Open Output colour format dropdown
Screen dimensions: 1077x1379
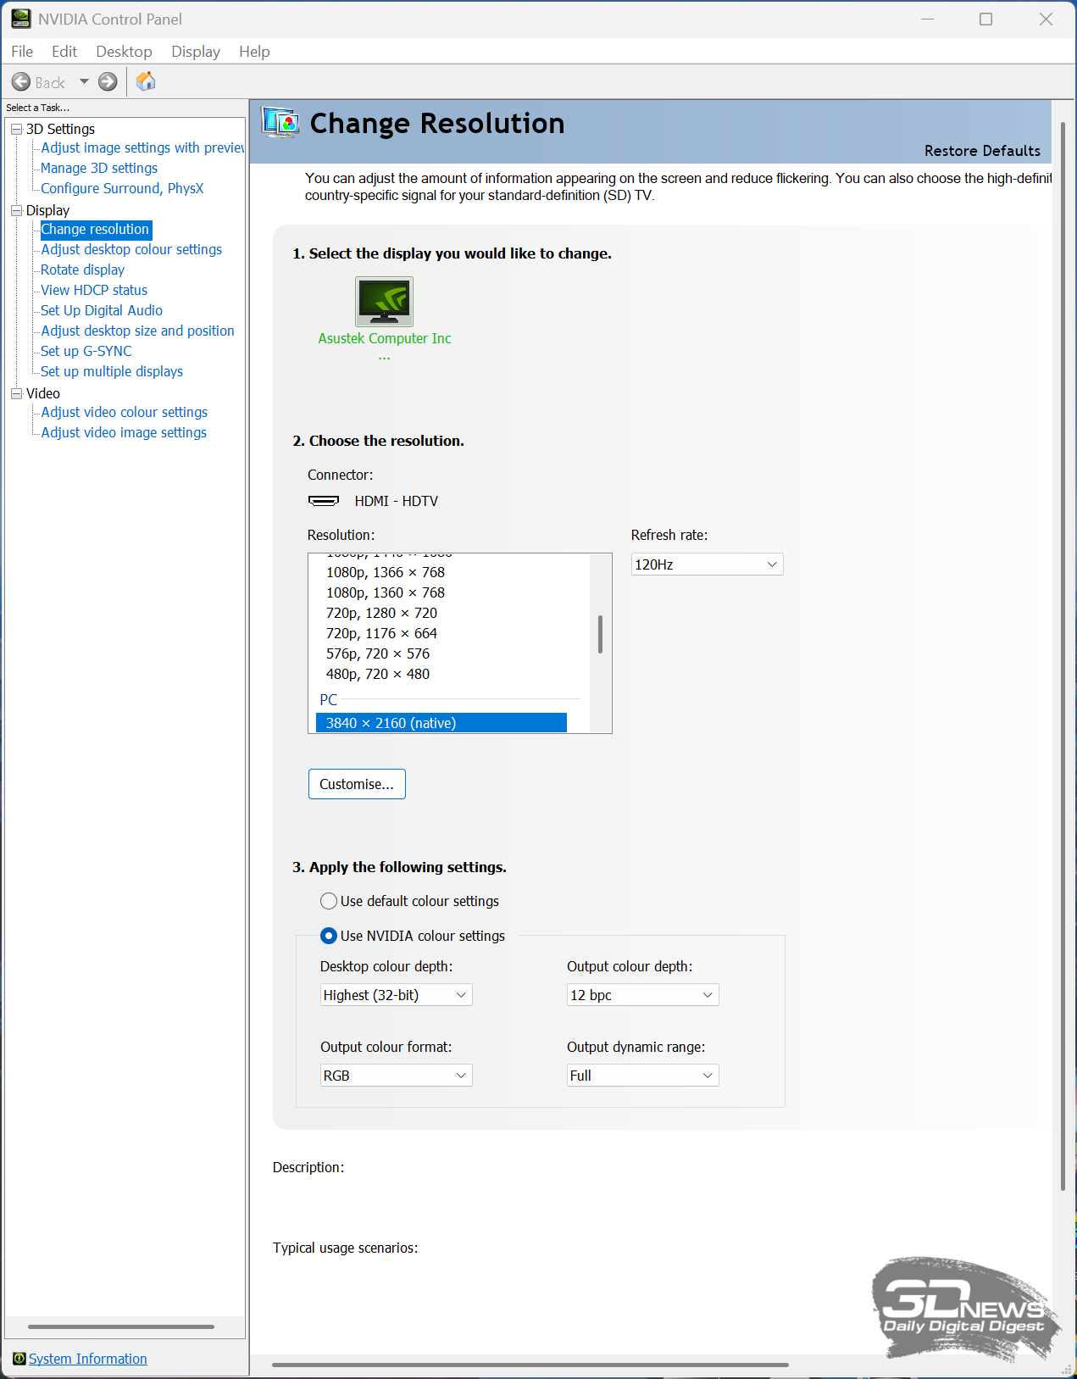(396, 1076)
